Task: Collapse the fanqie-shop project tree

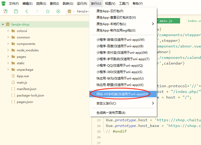Action: click(3, 24)
